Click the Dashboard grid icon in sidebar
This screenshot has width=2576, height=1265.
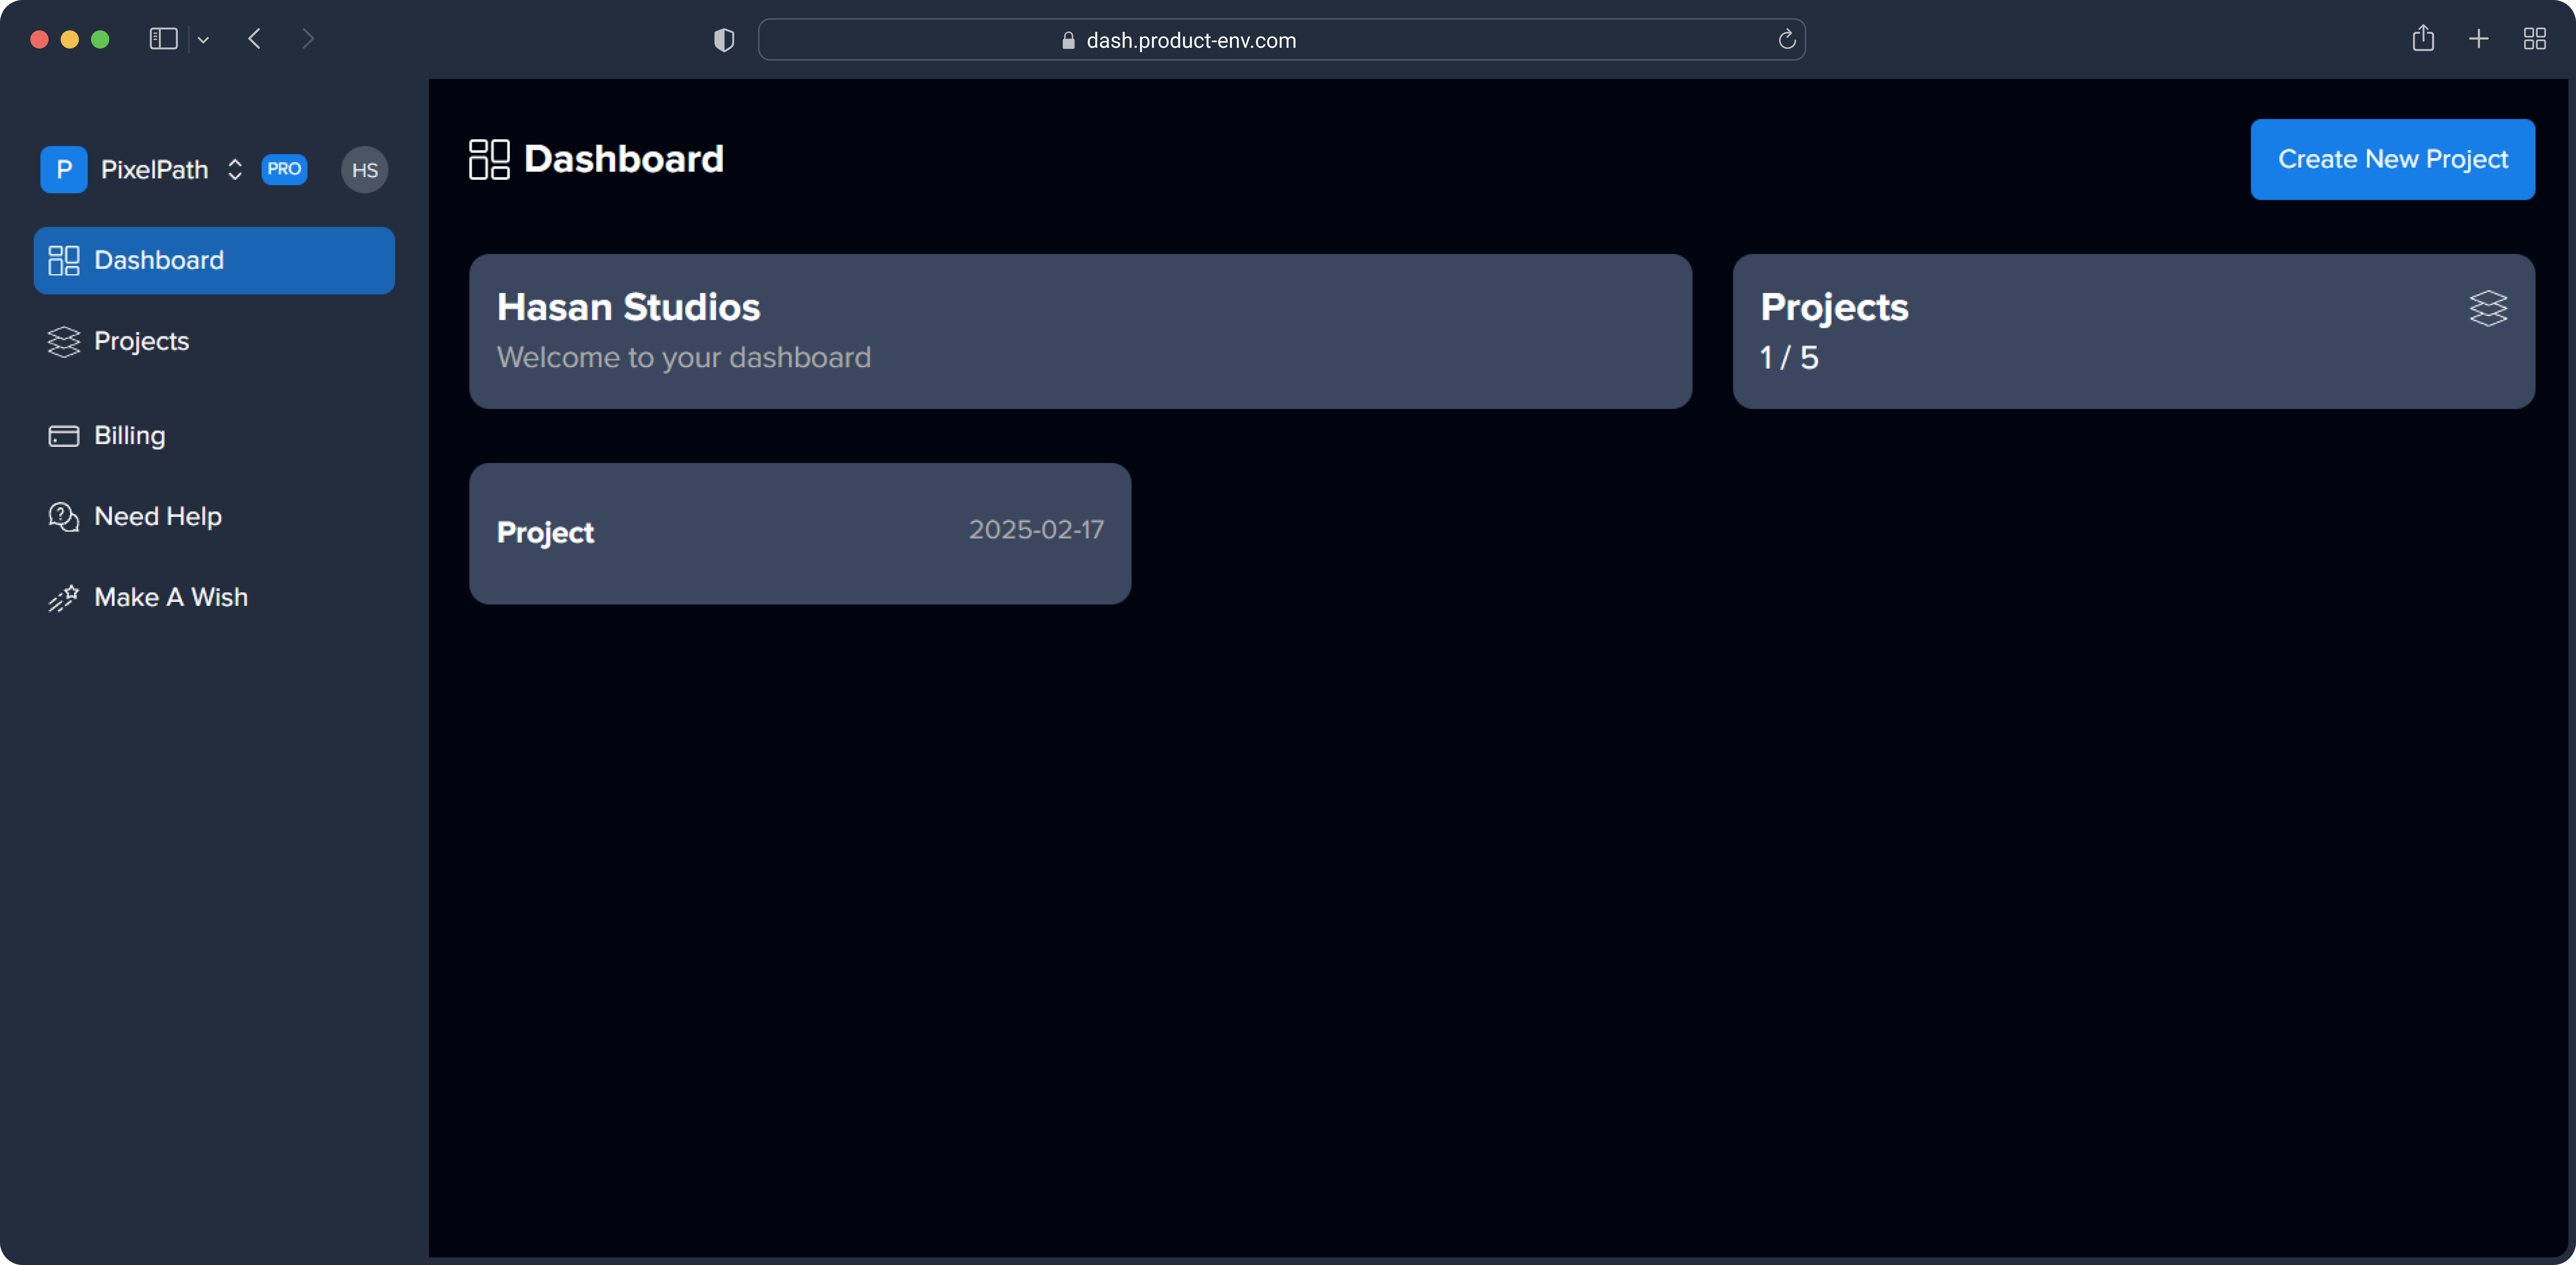64,260
